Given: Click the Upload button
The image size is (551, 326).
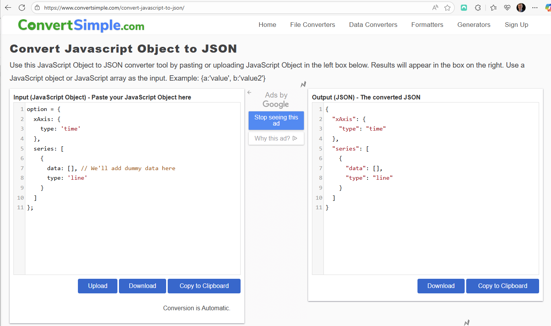Looking at the screenshot, I should coord(97,286).
